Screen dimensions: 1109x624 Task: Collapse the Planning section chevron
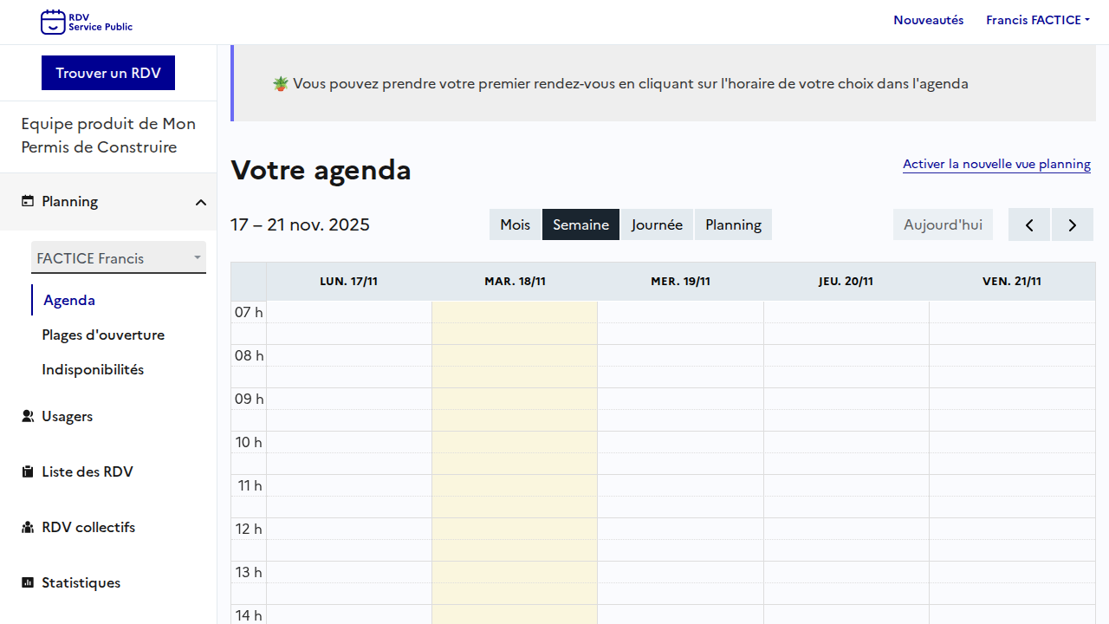[201, 202]
